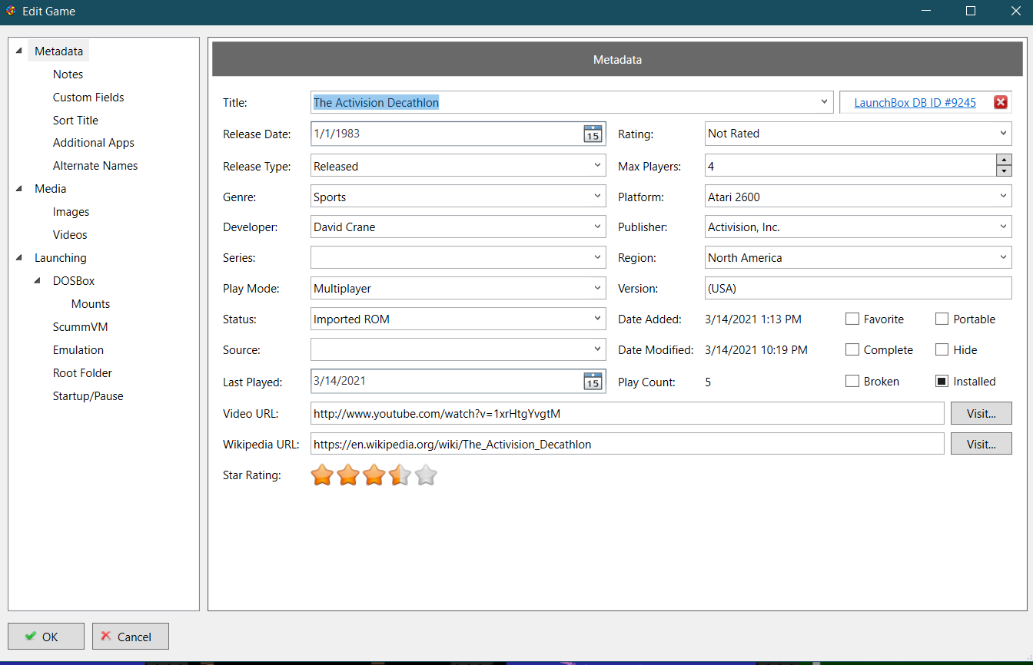
Task: Open the Source dropdown
Action: [598, 349]
